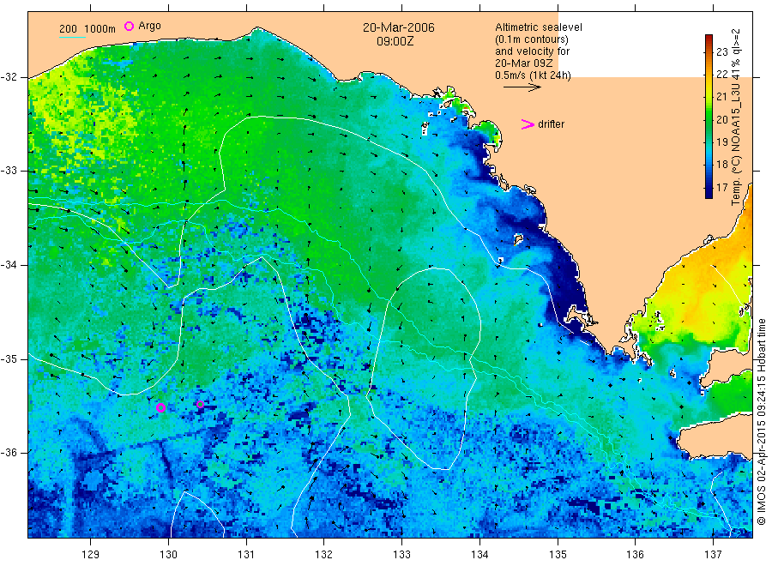Click the 134 longitude axis label
The height and width of the screenshot is (566, 772).
(479, 555)
